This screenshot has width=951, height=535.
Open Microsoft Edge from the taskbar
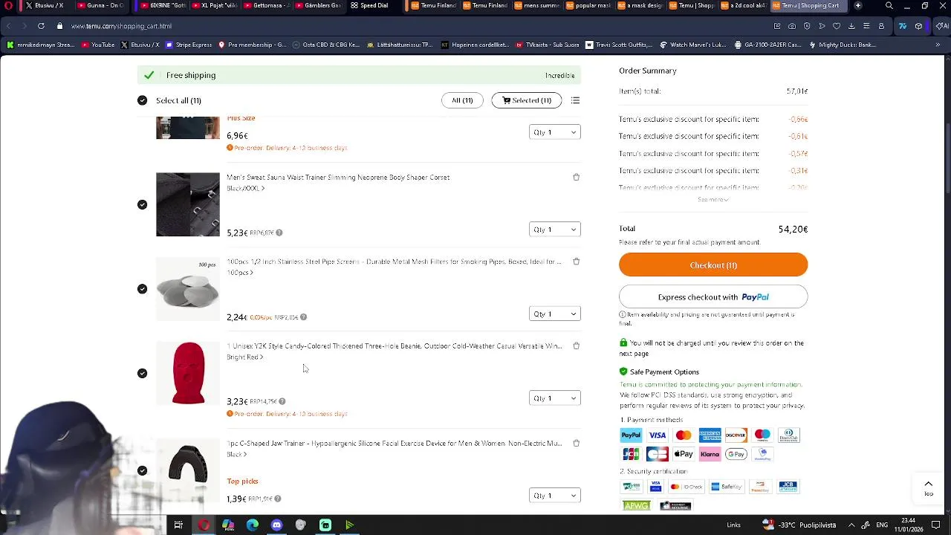point(253,525)
